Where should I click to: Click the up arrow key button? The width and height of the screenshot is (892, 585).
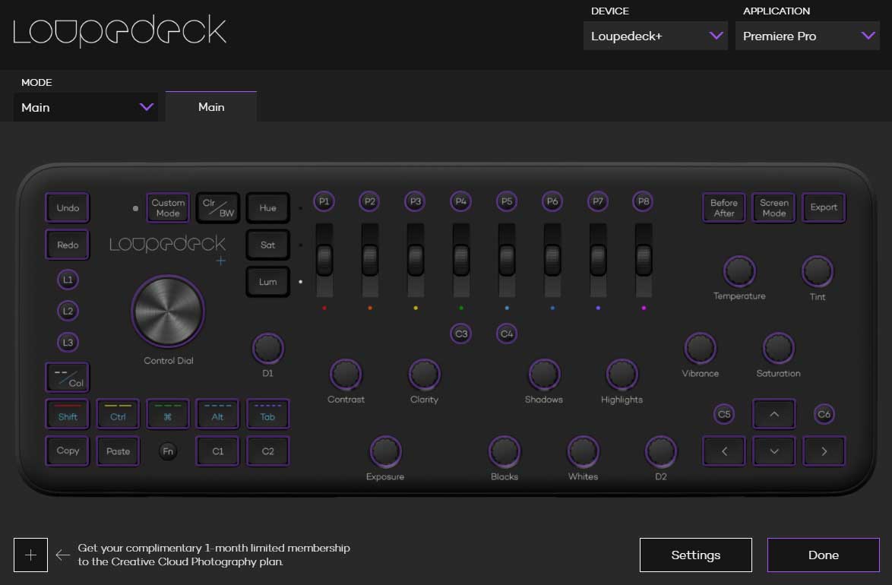[x=773, y=415]
